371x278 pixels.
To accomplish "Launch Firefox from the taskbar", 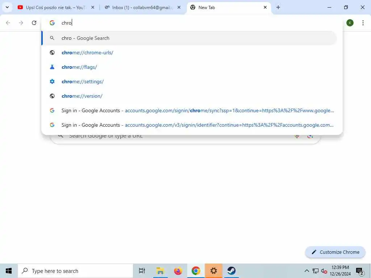I will (x=178, y=271).
